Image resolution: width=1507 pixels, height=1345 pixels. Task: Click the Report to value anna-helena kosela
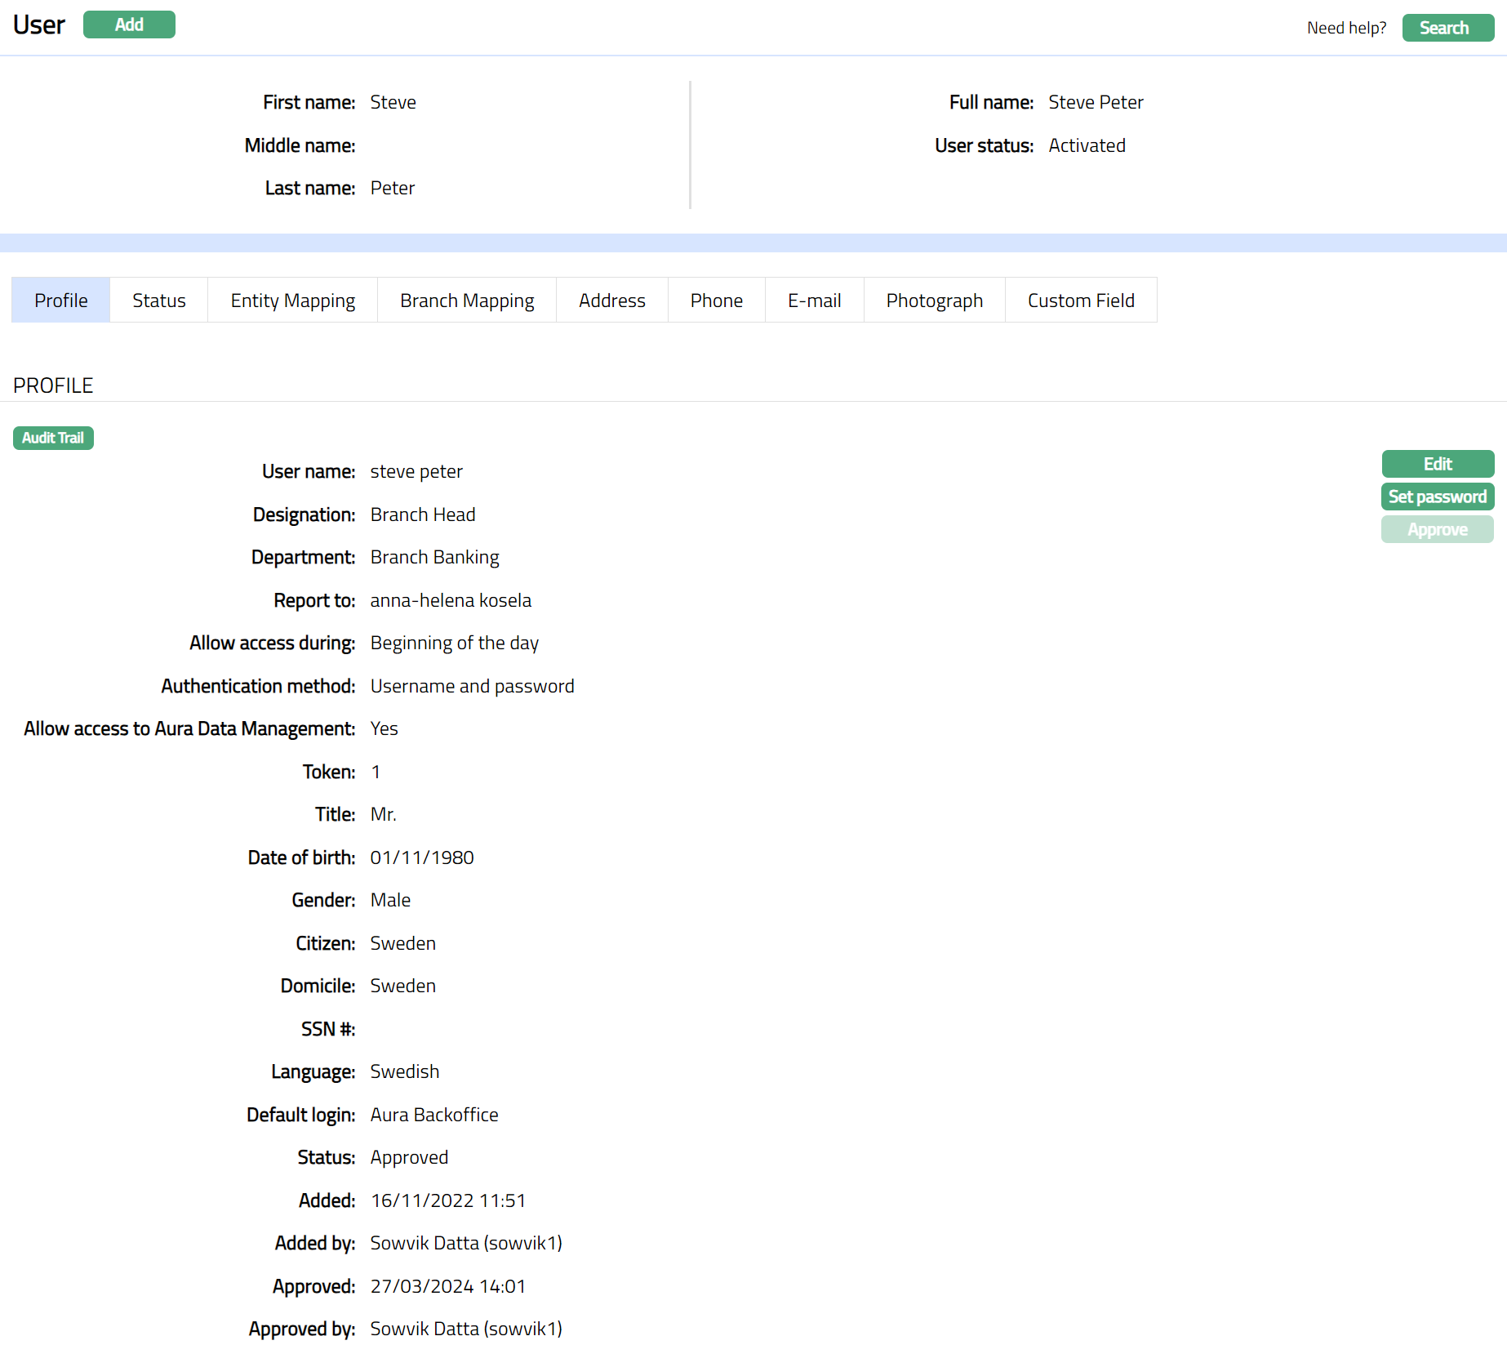[x=451, y=600]
